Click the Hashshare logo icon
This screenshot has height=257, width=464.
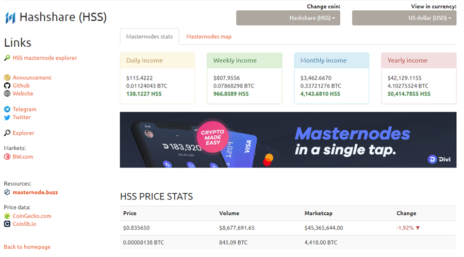click(10, 17)
